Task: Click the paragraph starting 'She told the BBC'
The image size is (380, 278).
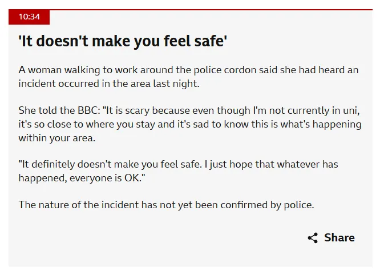Action: pos(190,124)
